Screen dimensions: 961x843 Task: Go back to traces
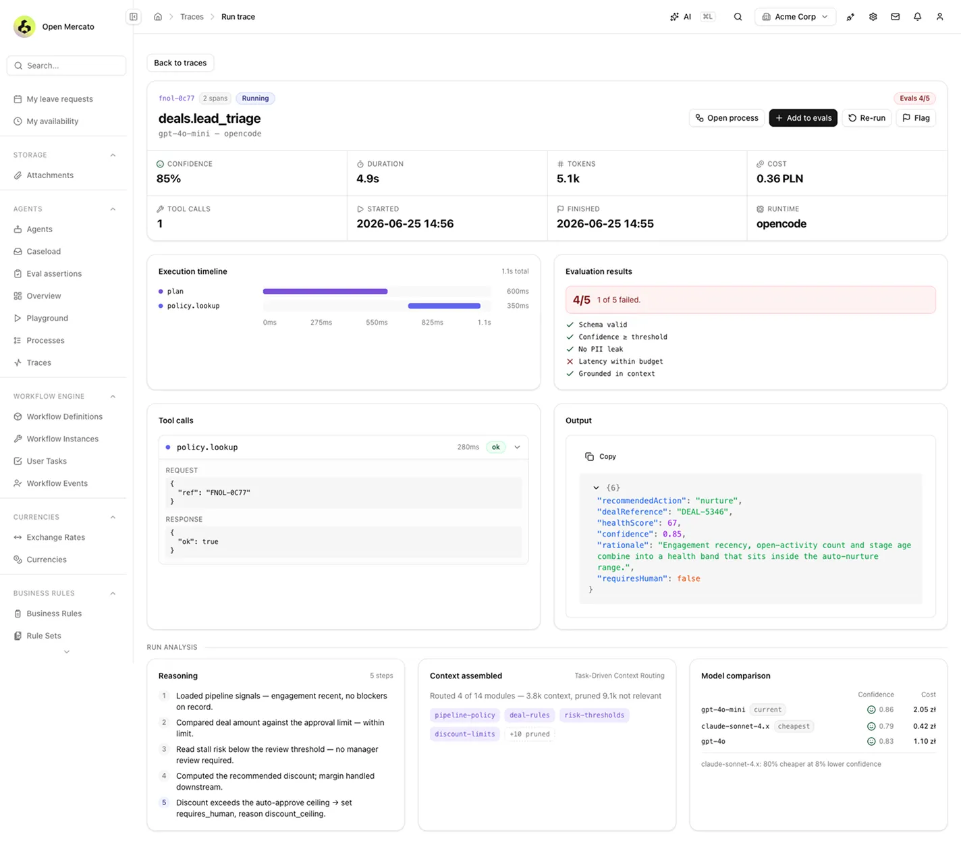[x=180, y=63]
